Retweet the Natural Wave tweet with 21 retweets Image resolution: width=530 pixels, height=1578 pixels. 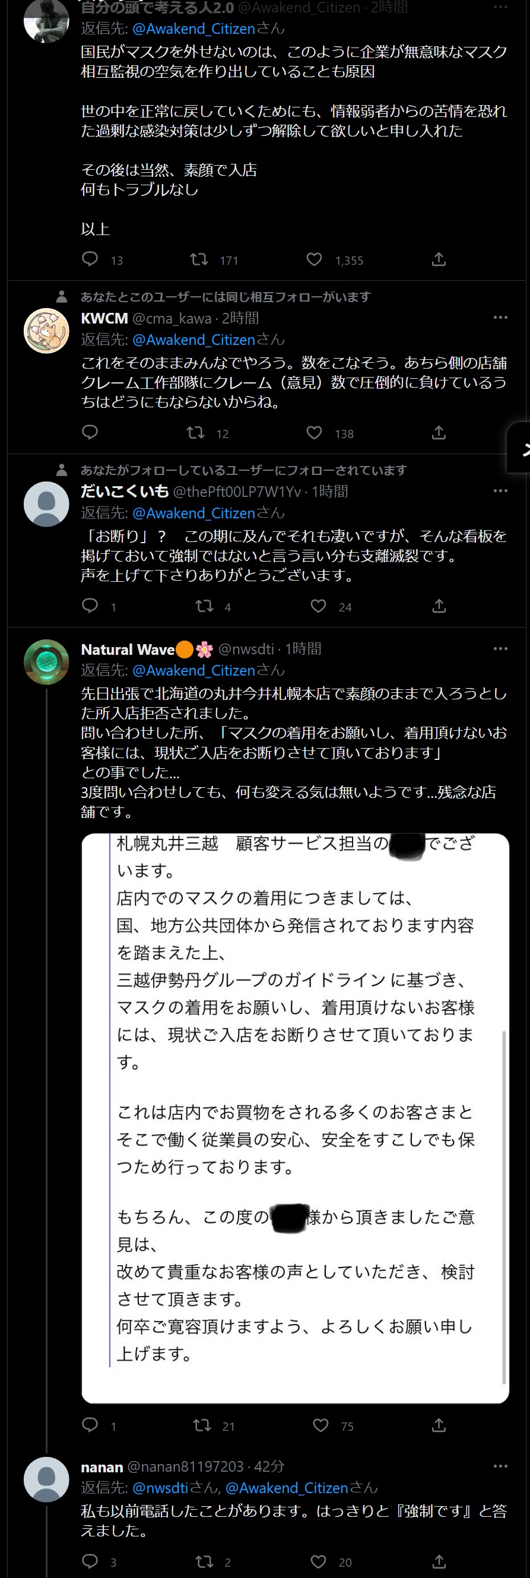tap(202, 1425)
